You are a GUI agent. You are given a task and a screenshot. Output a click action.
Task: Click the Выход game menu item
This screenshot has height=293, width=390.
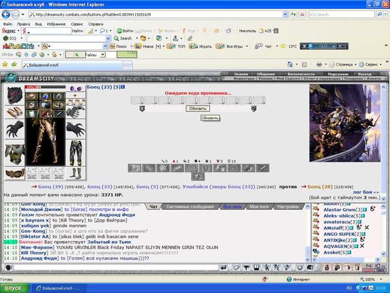(365, 74)
